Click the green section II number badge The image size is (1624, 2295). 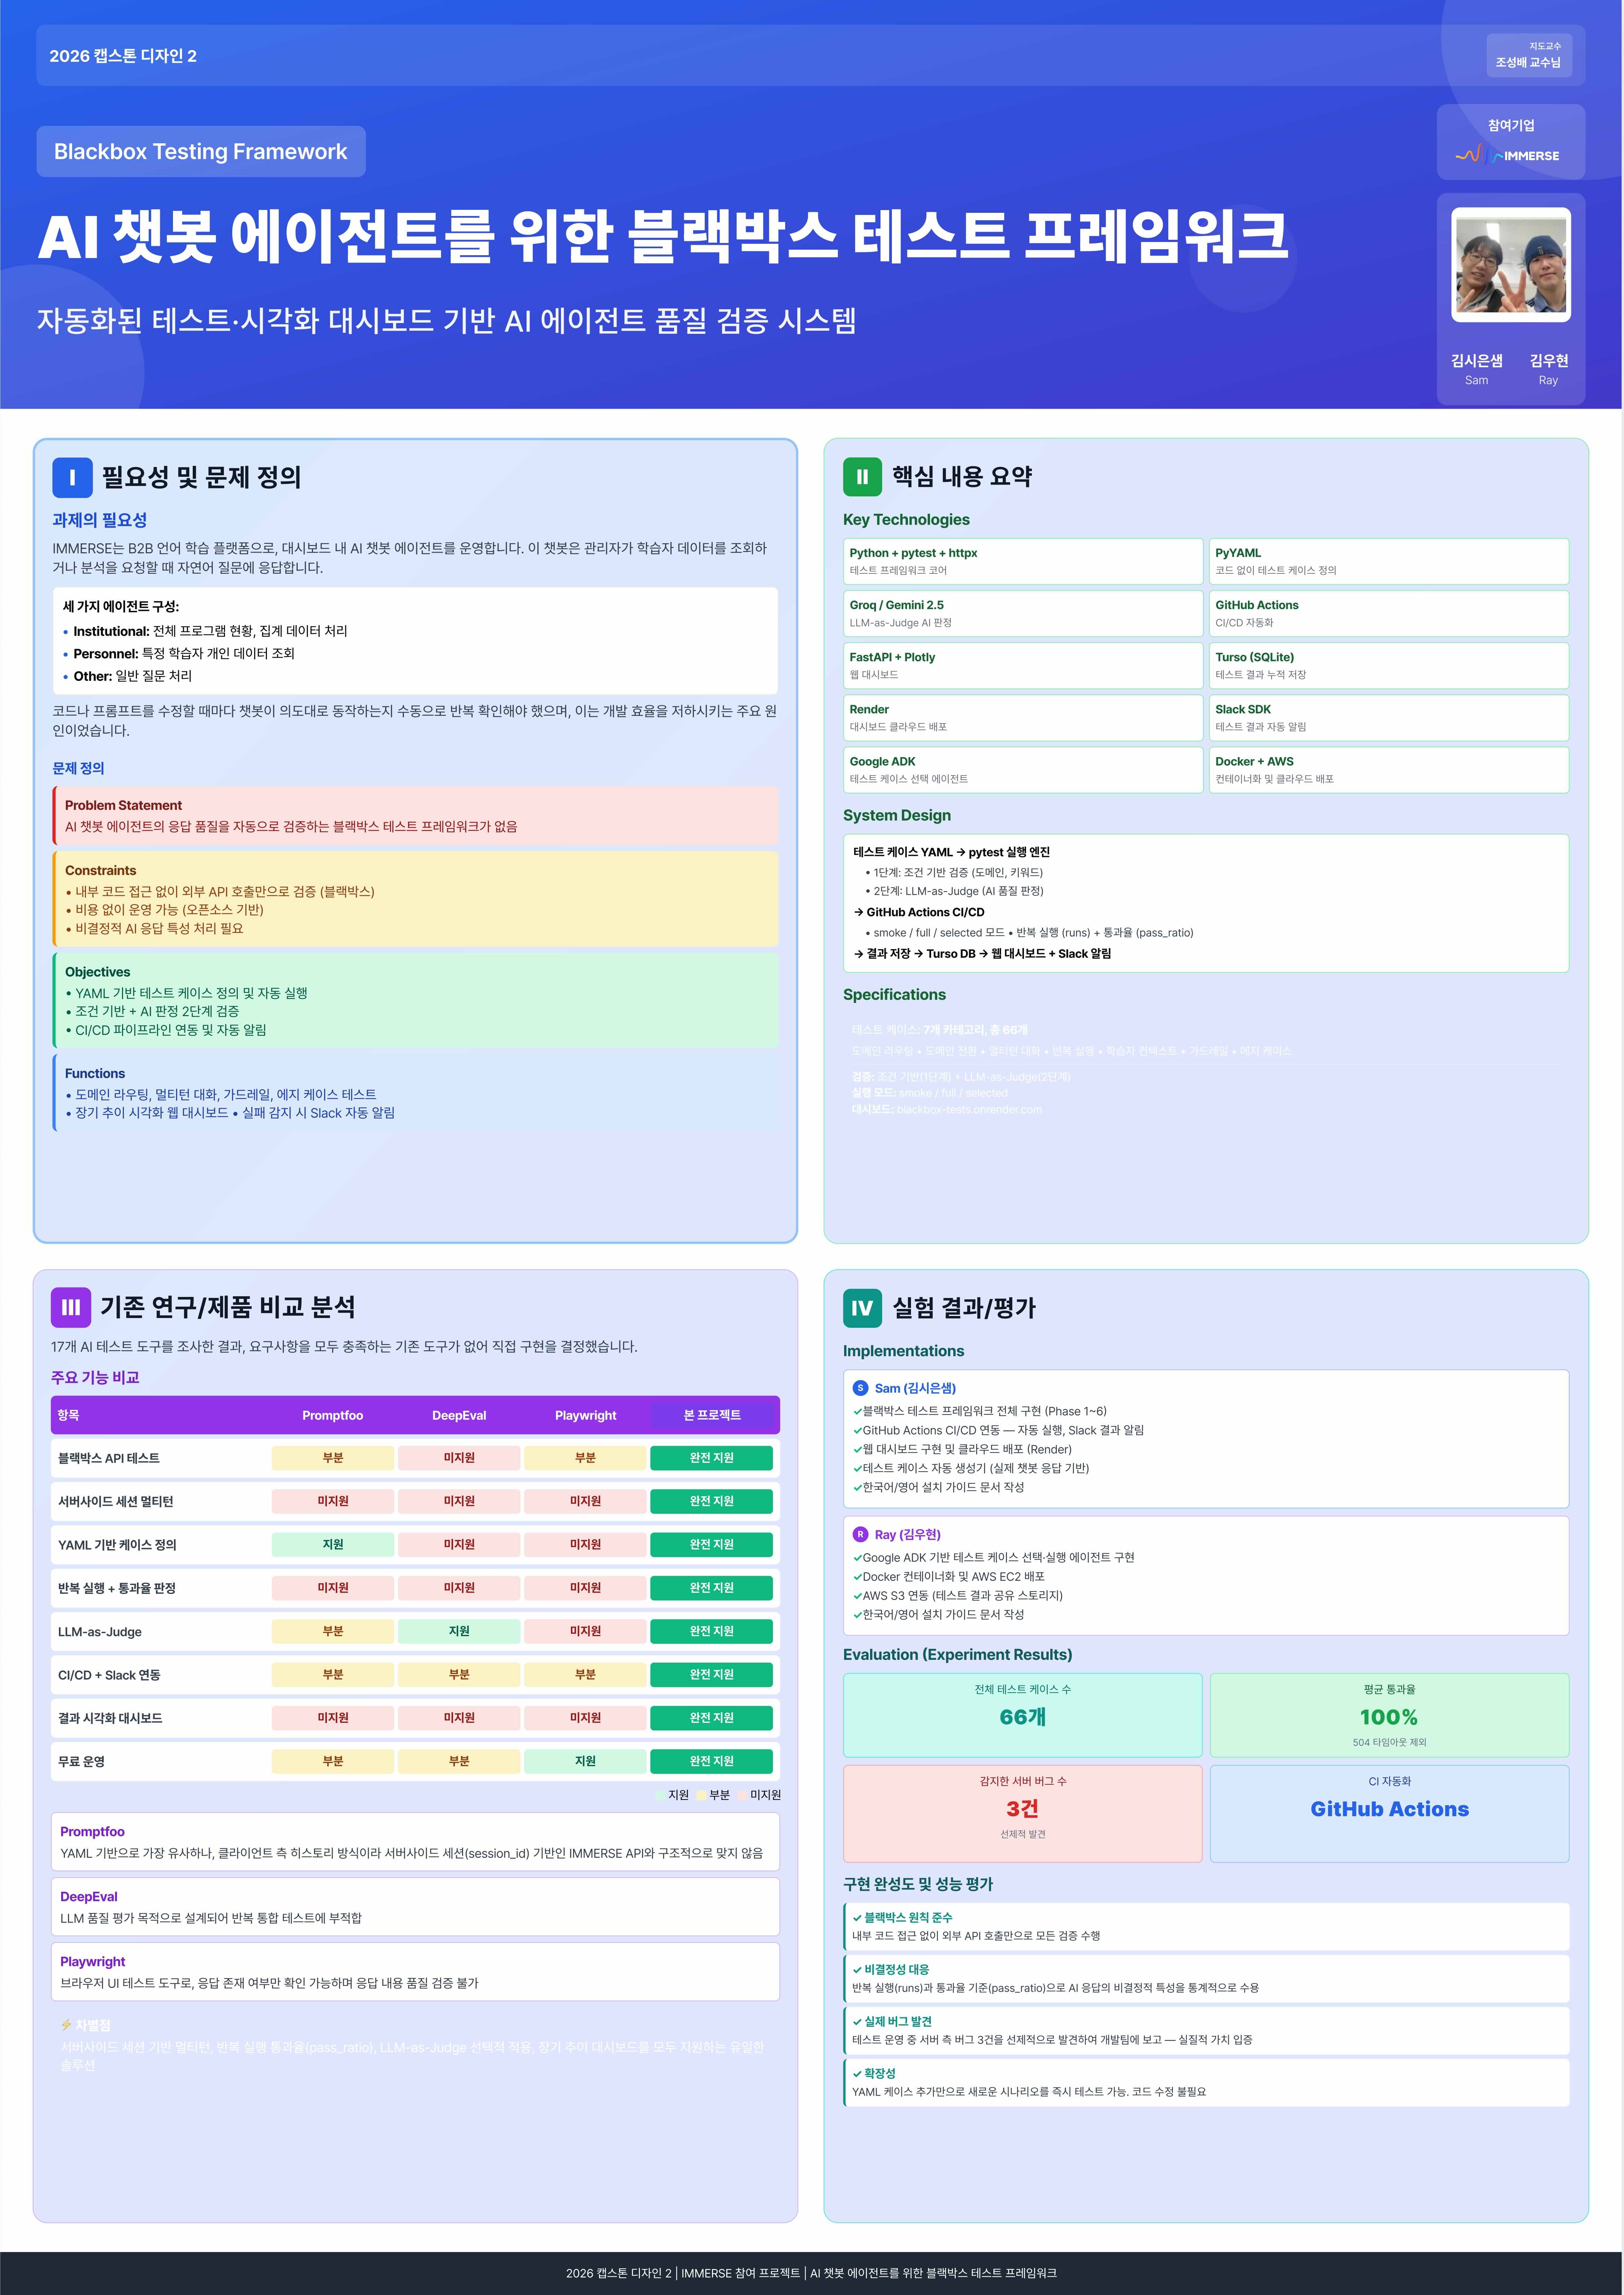[862, 477]
